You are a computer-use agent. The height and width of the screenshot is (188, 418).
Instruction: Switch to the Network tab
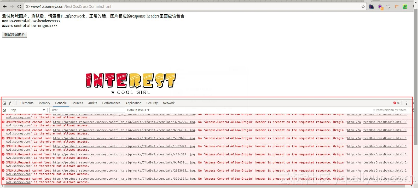pyautogui.click(x=169, y=103)
